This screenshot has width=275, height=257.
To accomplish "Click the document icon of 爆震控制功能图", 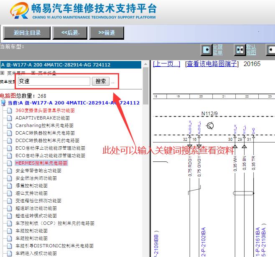I will tap(10, 186).
